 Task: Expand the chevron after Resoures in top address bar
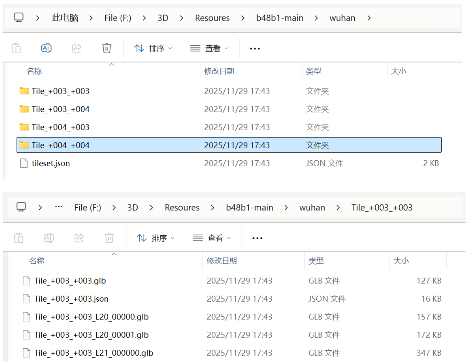click(243, 18)
